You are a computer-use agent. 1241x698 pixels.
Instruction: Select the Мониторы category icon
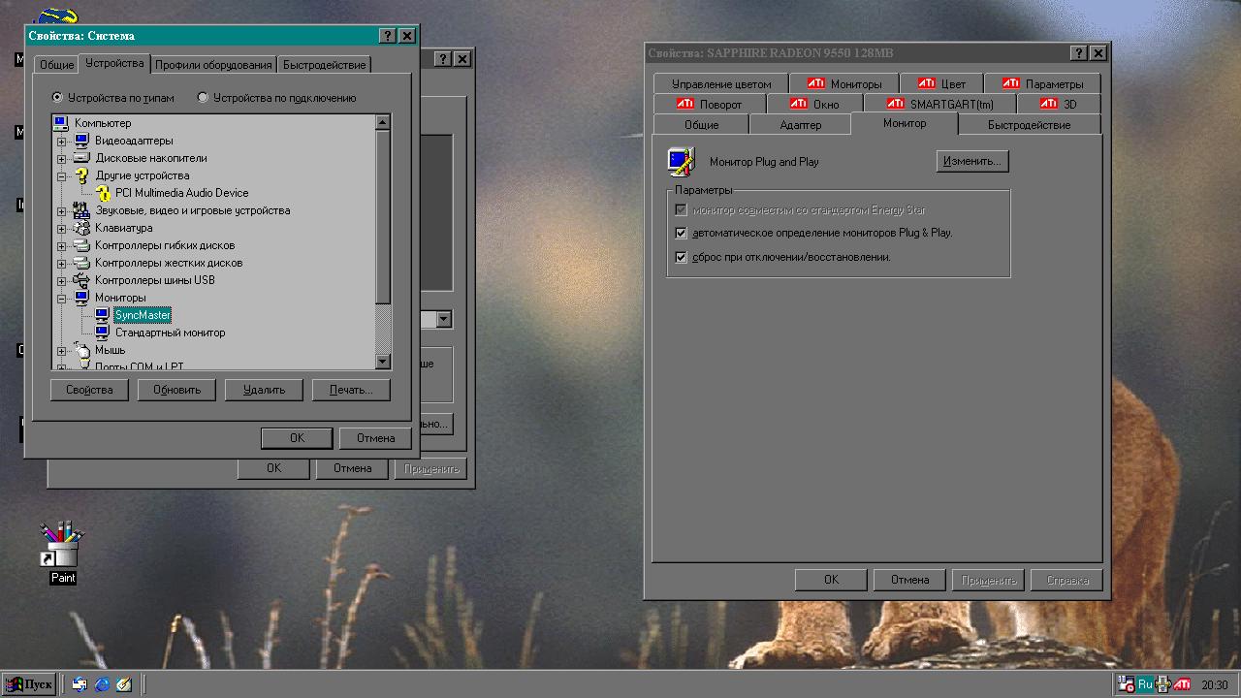(81, 298)
